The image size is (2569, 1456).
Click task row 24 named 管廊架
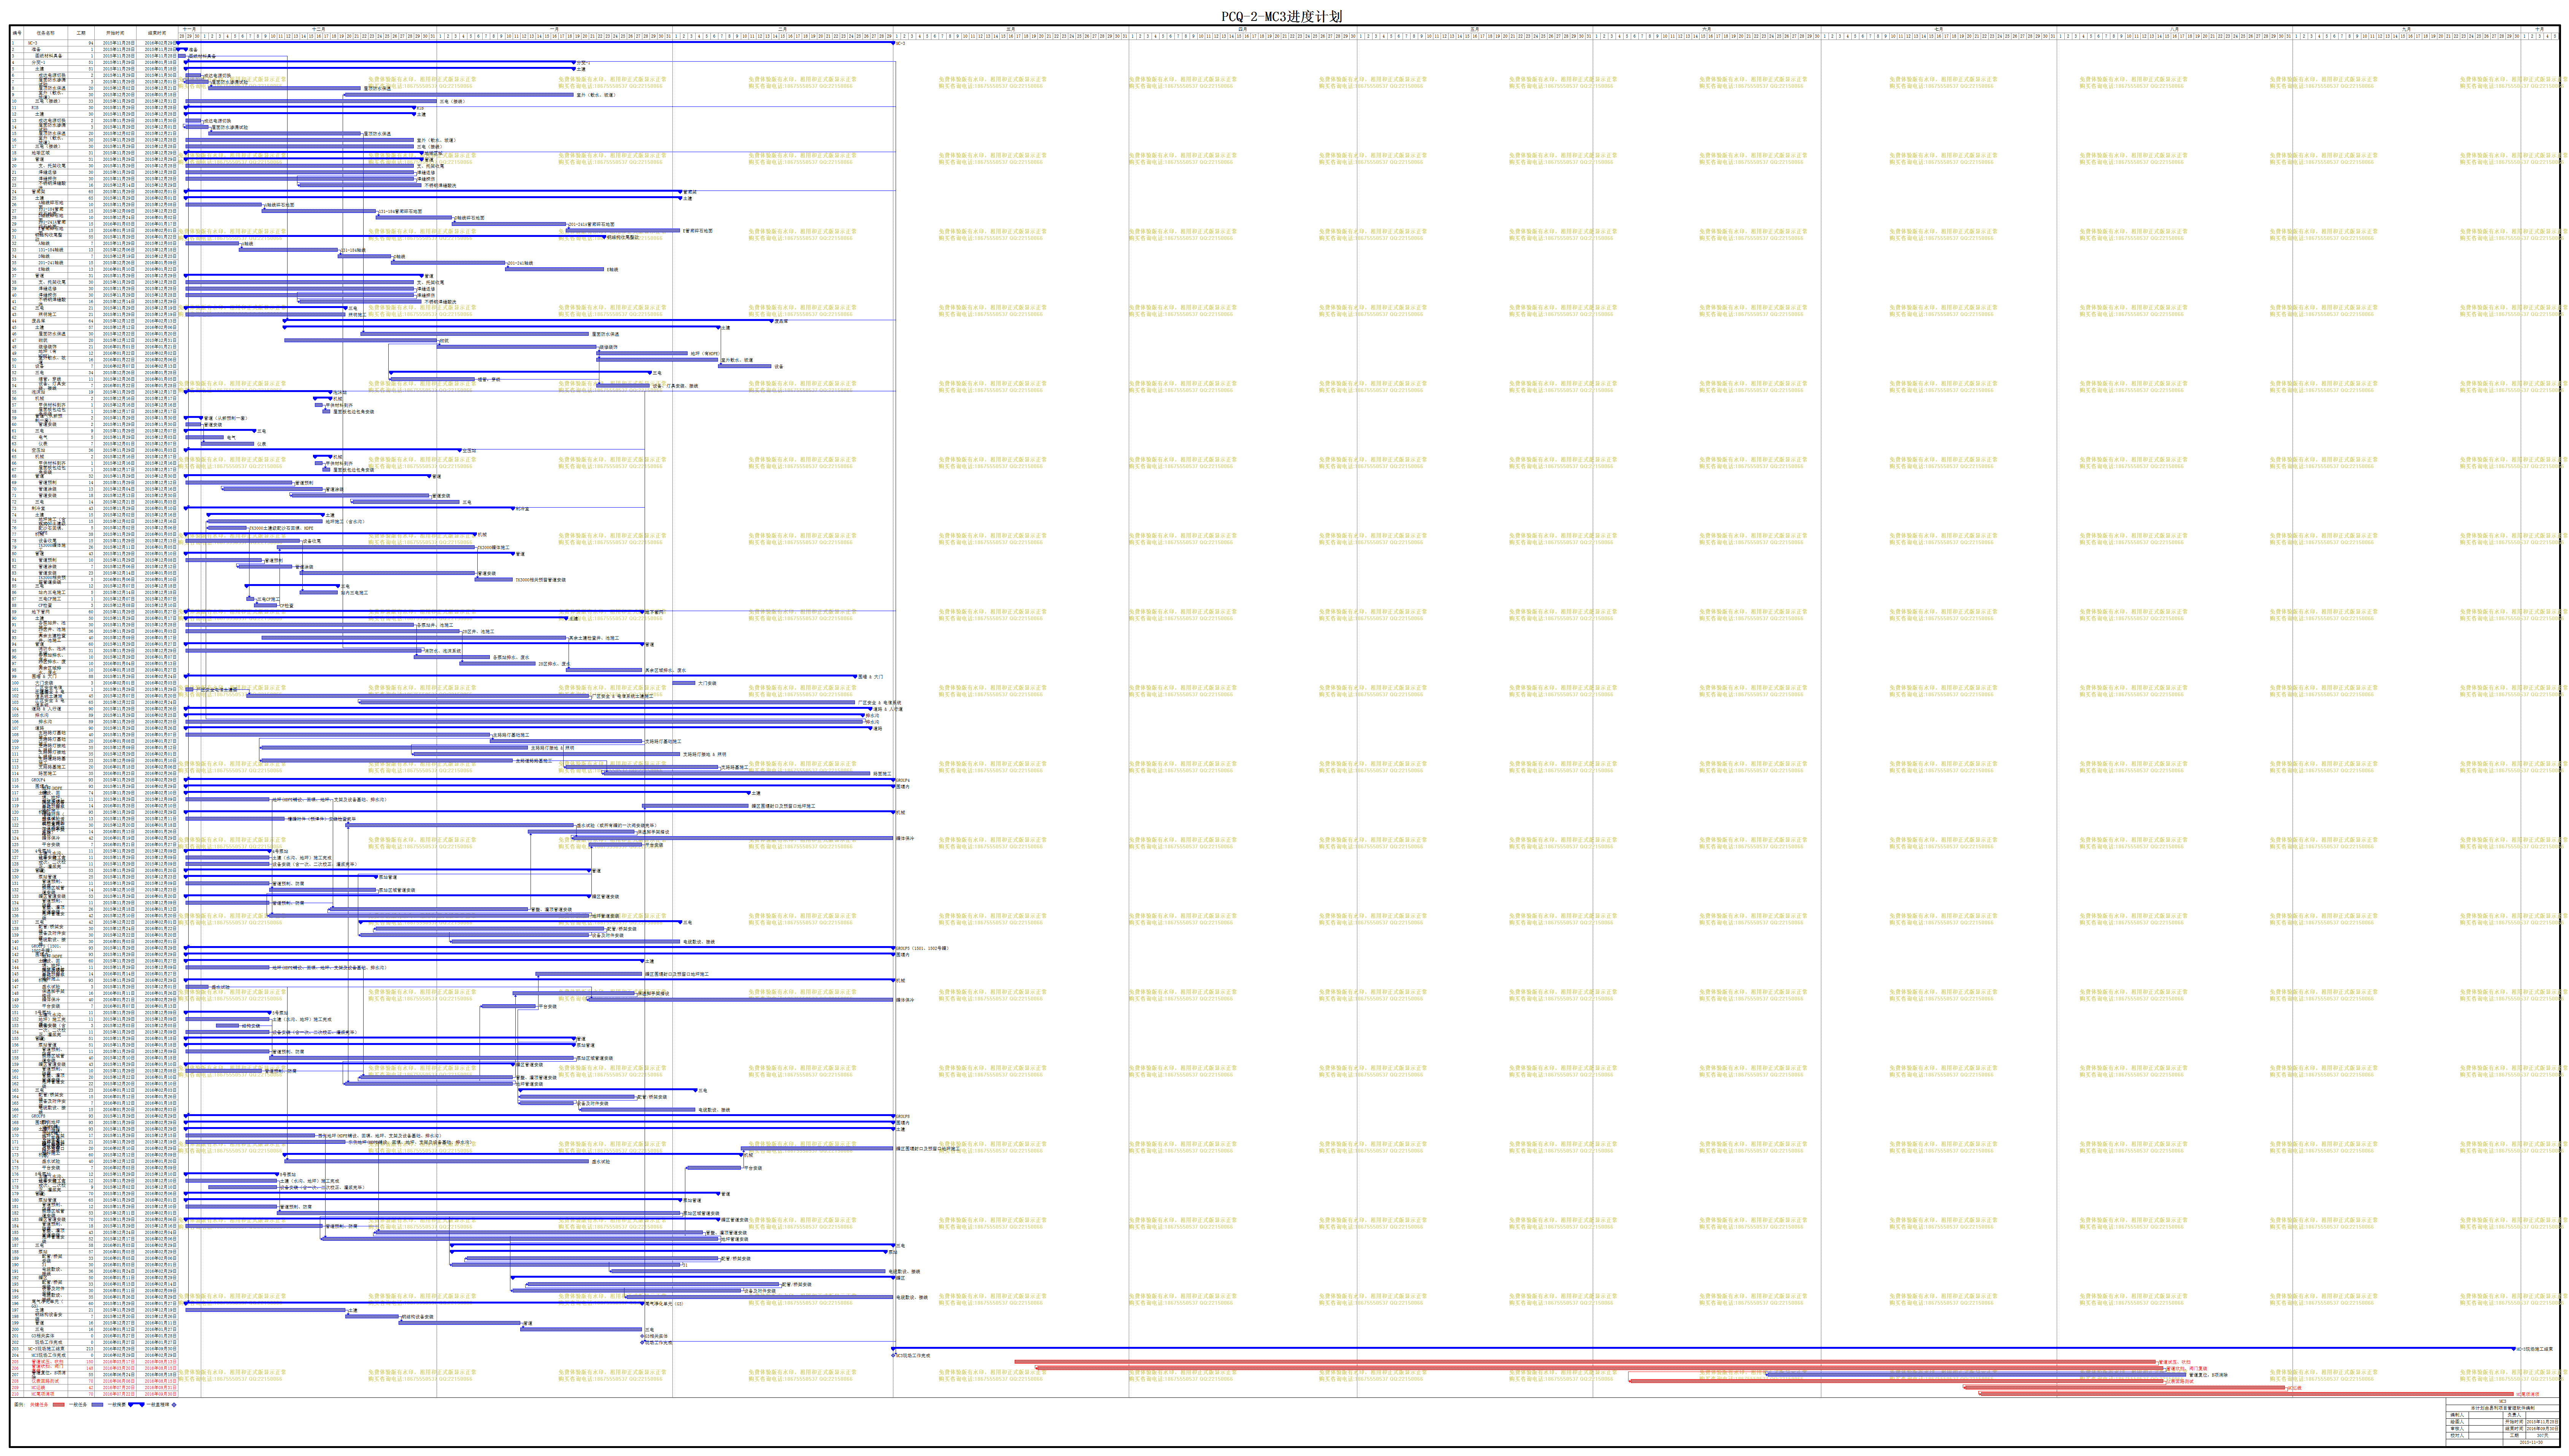94,192
